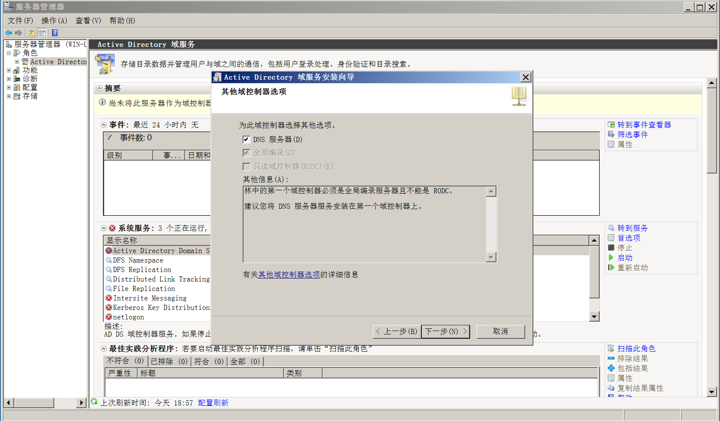Click left tree horizontal scrollbar right arrow

82,403
